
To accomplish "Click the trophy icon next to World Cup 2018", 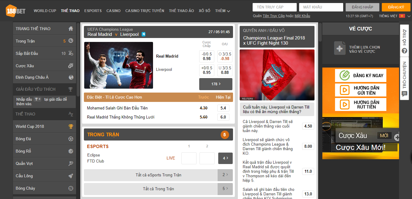I will (71, 127).
